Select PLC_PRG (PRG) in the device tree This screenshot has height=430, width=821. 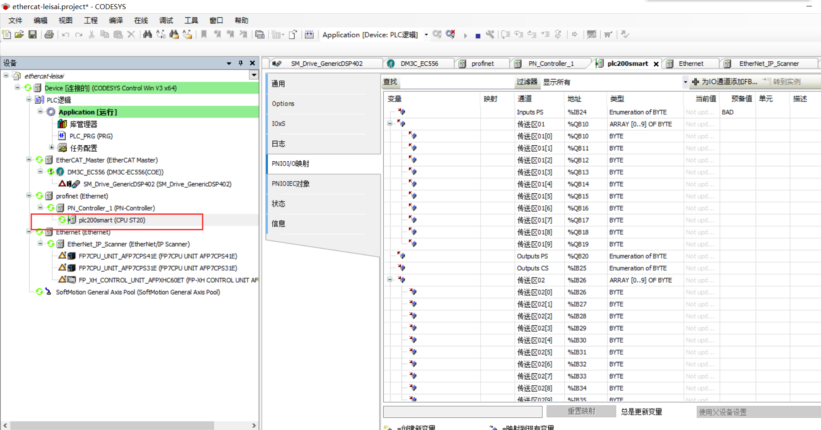pos(90,136)
